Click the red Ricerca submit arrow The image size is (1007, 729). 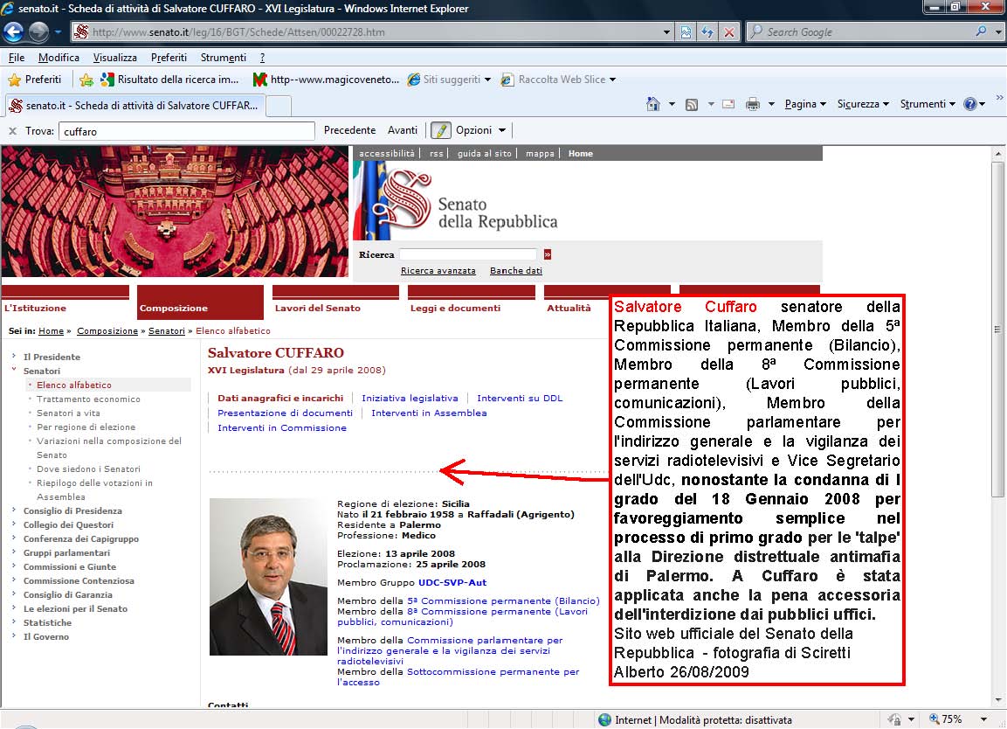click(x=548, y=254)
